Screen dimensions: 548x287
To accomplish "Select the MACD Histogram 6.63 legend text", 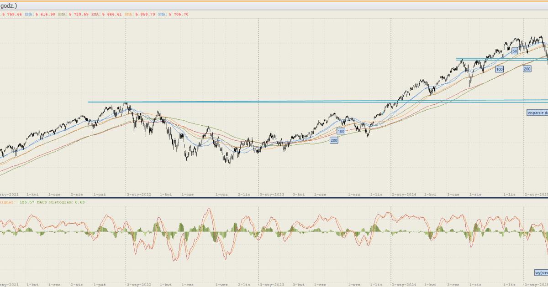I will pyautogui.click(x=64, y=202).
